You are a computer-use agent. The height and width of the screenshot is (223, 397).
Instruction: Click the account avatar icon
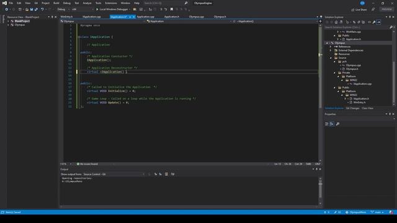(x=362, y=3)
